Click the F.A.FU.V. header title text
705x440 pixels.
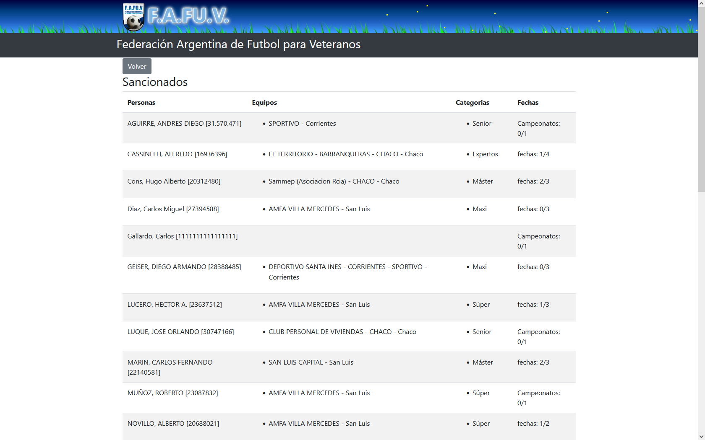click(x=188, y=16)
